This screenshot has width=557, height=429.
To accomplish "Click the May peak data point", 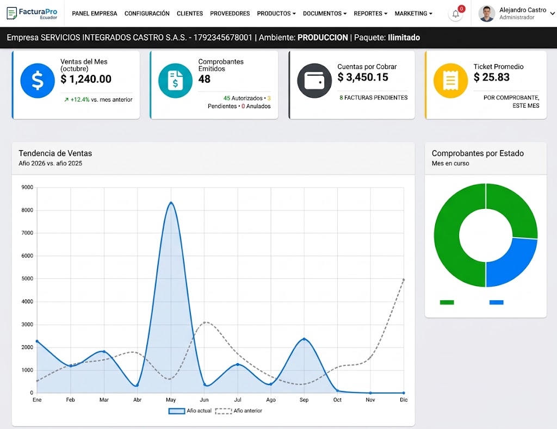I will point(171,203).
